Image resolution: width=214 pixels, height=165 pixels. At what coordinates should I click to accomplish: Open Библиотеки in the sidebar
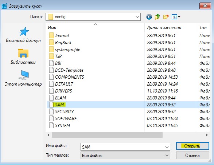pyautogui.click(x=23, y=56)
